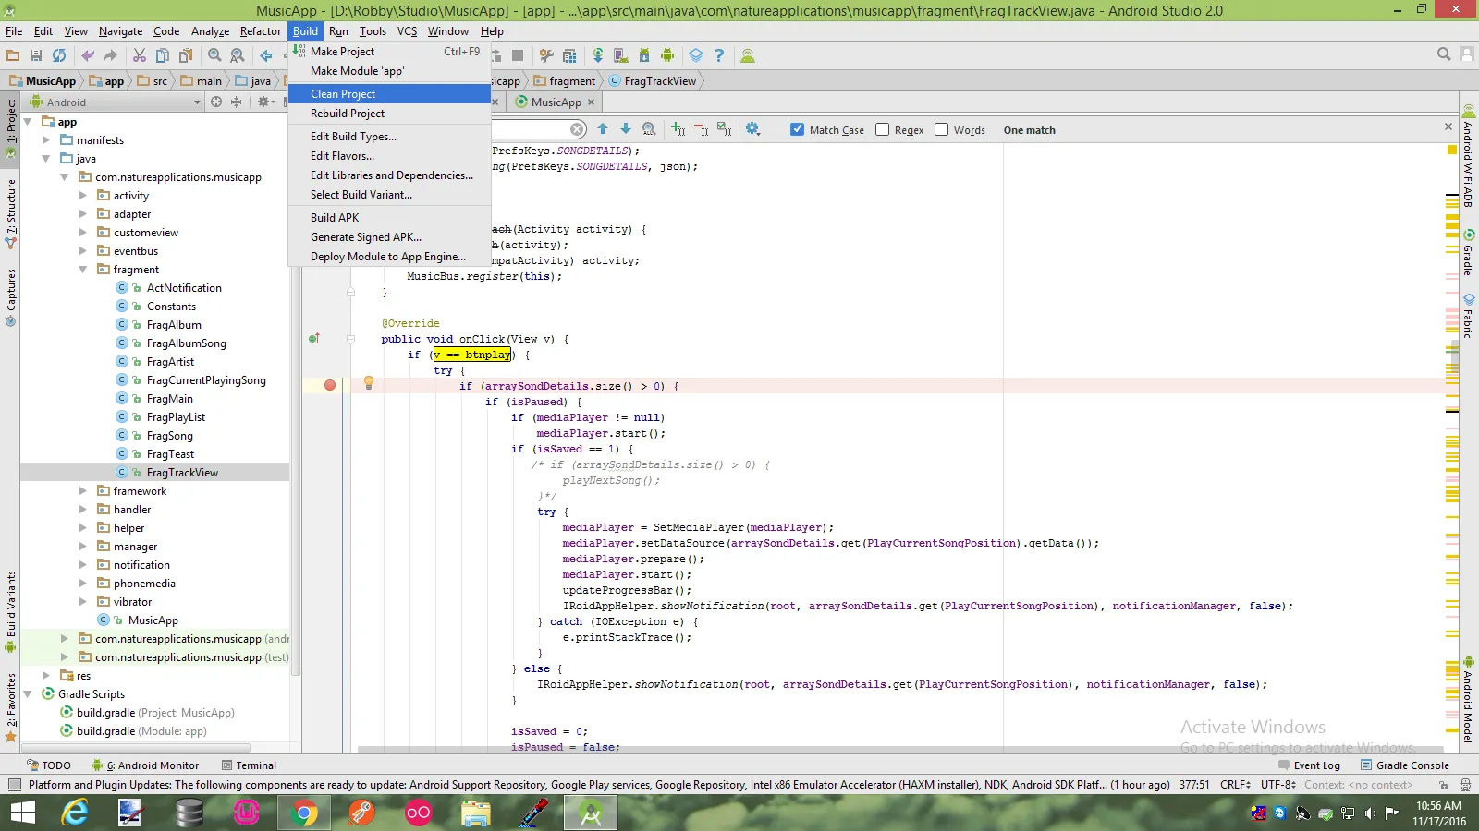Open the Terminal tool window
This screenshot has width=1479, height=831.
point(250,765)
